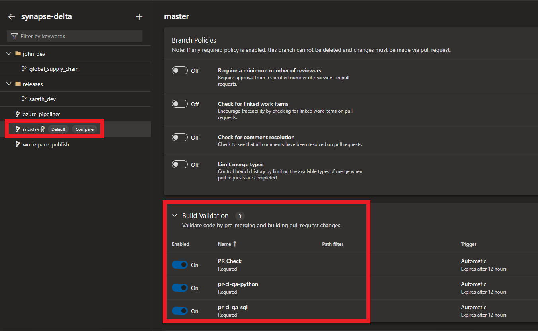The height and width of the screenshot is (331, 538).
Task: Click the filter funnel icon
Action: pos(14,36)
